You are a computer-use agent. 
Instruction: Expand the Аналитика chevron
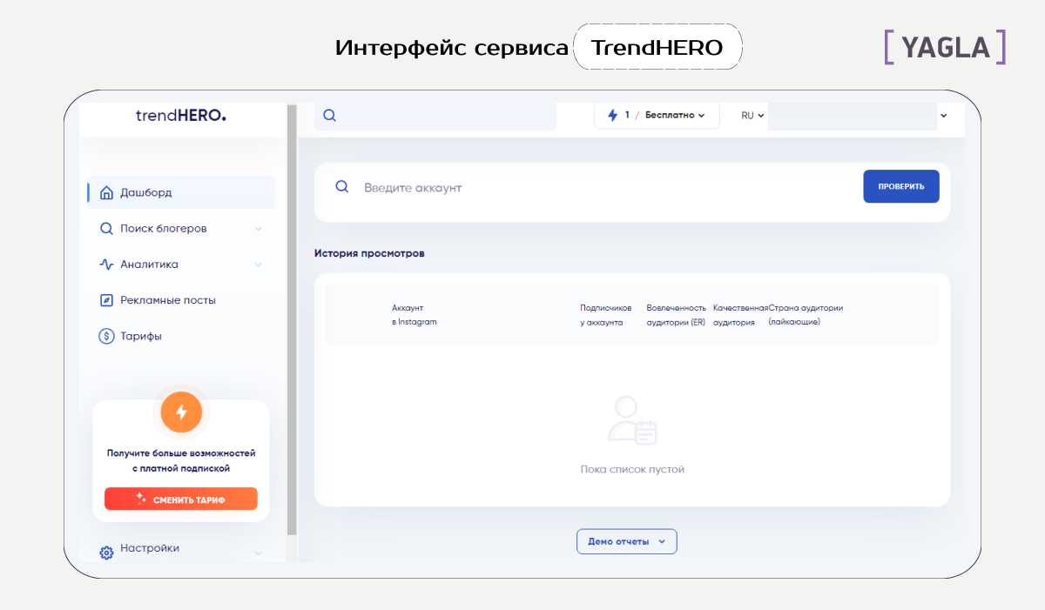[x=258, y=265]
